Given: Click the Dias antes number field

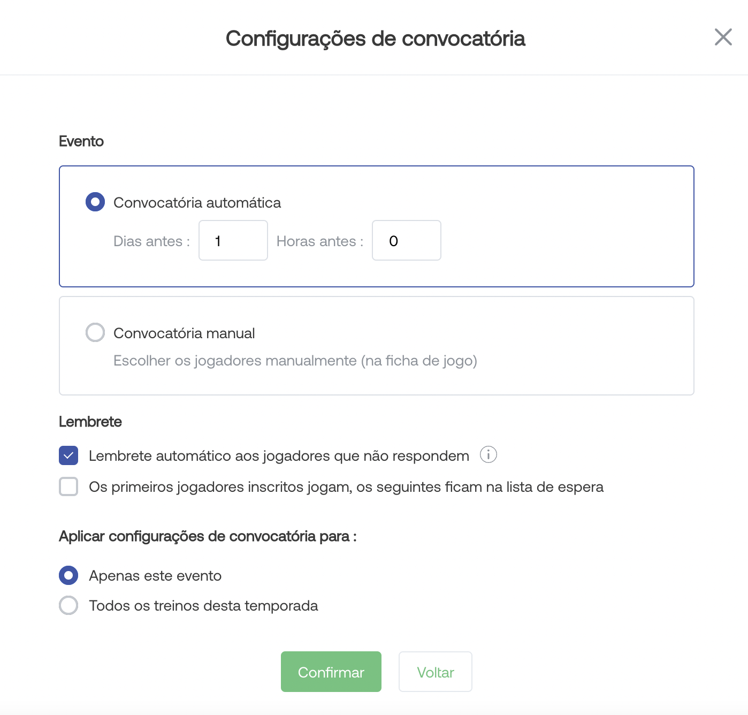Looking at the screenshot, I should tap(233, 241).
